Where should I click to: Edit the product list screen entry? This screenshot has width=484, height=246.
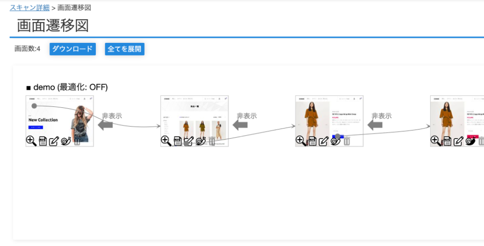[189, 141]
